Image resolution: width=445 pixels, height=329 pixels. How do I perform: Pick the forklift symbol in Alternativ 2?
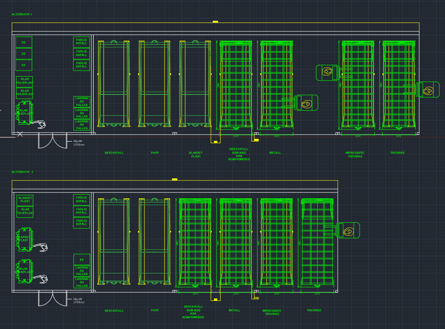point(348,230)
